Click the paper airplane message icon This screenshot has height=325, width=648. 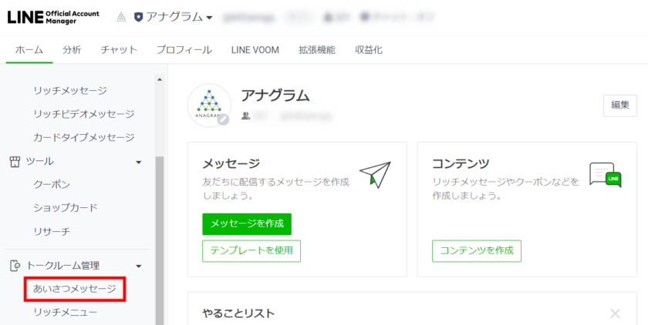[x=375, y=175]
